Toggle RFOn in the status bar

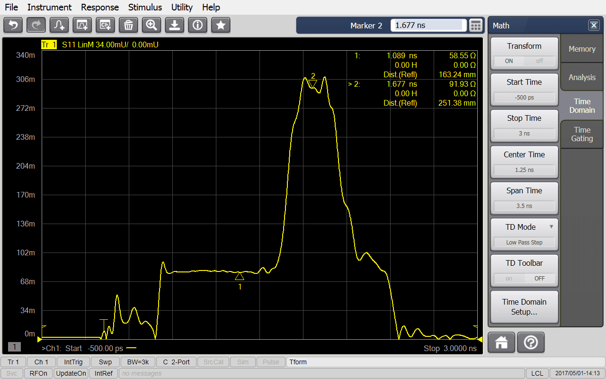point(38,373)
